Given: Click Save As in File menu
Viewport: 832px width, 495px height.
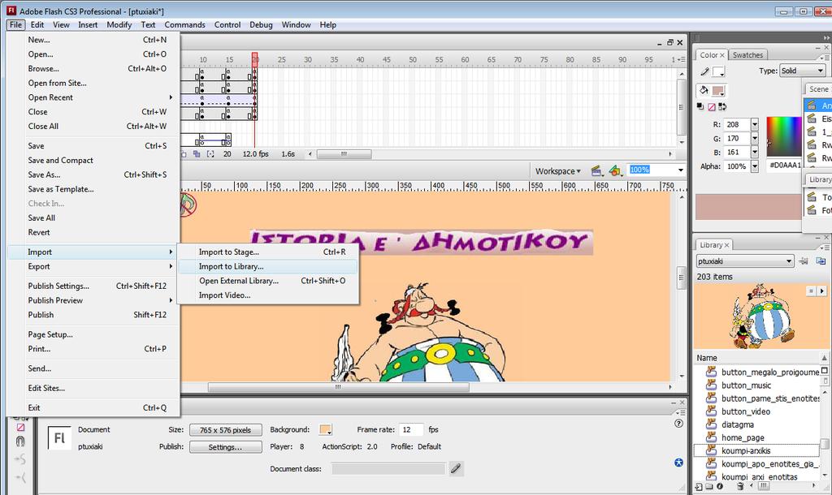Looking at the screenshot, I should [x=94, y=175].
